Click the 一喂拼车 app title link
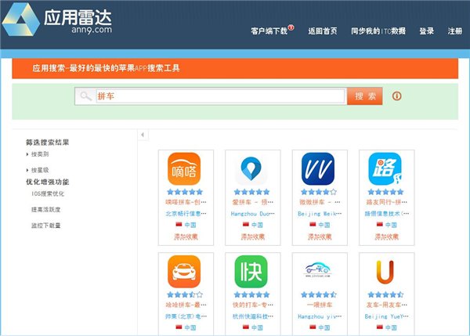 [x=320, y=305]
